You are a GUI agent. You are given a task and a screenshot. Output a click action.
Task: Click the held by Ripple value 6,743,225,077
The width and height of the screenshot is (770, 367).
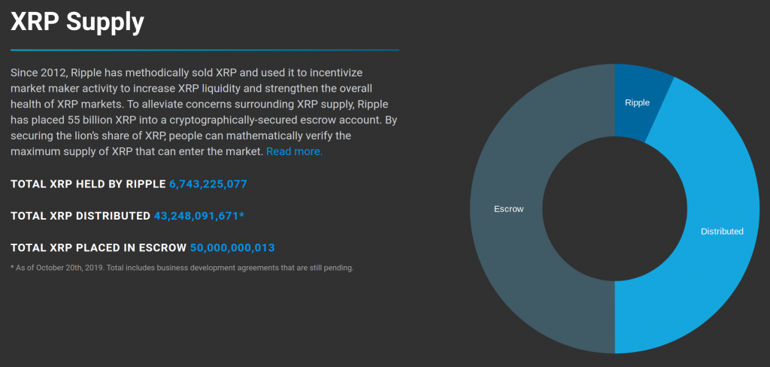pyautogui.click(x=208, y=184)
